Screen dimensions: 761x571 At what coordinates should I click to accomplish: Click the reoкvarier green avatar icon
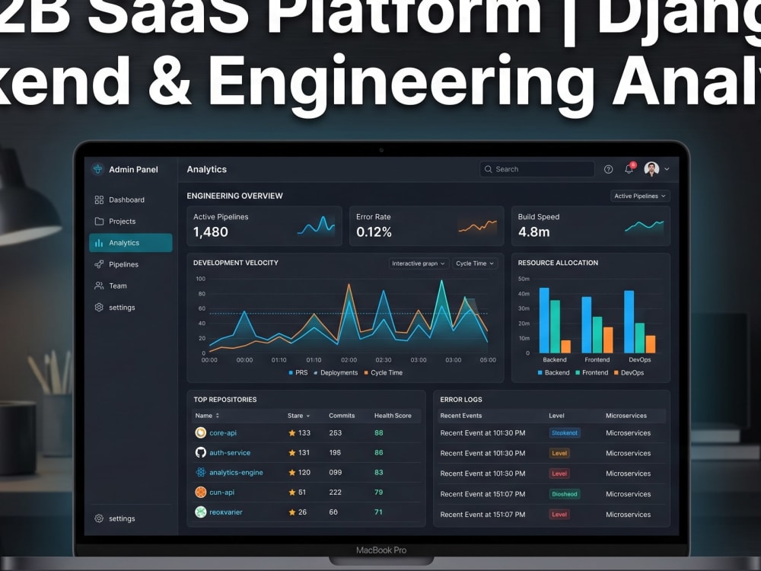click(x=200, y=512)
